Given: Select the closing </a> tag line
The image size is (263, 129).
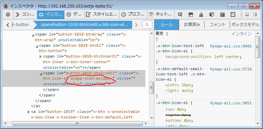Looking at the screenshot, I should (36, 106).
